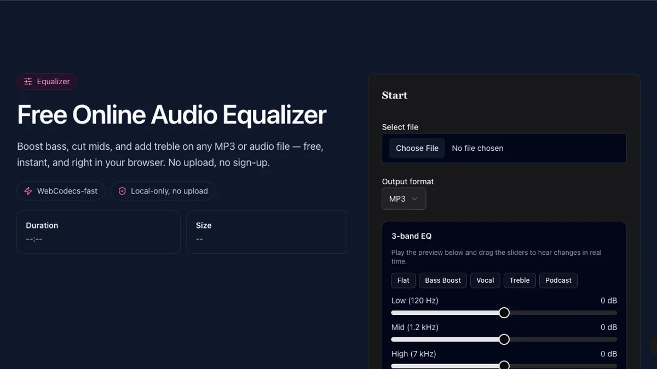Click the equalizer sliders icon in the badge

click(28, 81)
